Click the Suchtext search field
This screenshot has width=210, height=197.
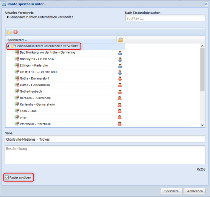coord(165,18)
